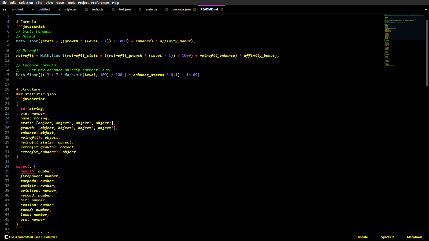Click the 'aviation: number,' line
The image size is (429, 241).
(x=39, y=190)
